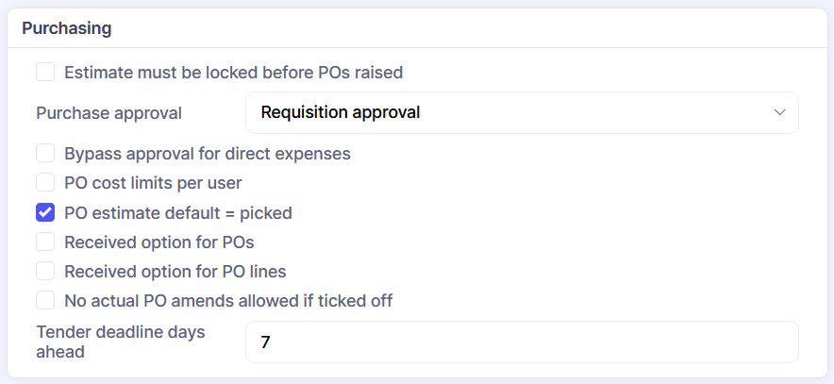Enable 'Estimate must be locked before POs raised' checkbox
The image size is (834, 384).
45,72
